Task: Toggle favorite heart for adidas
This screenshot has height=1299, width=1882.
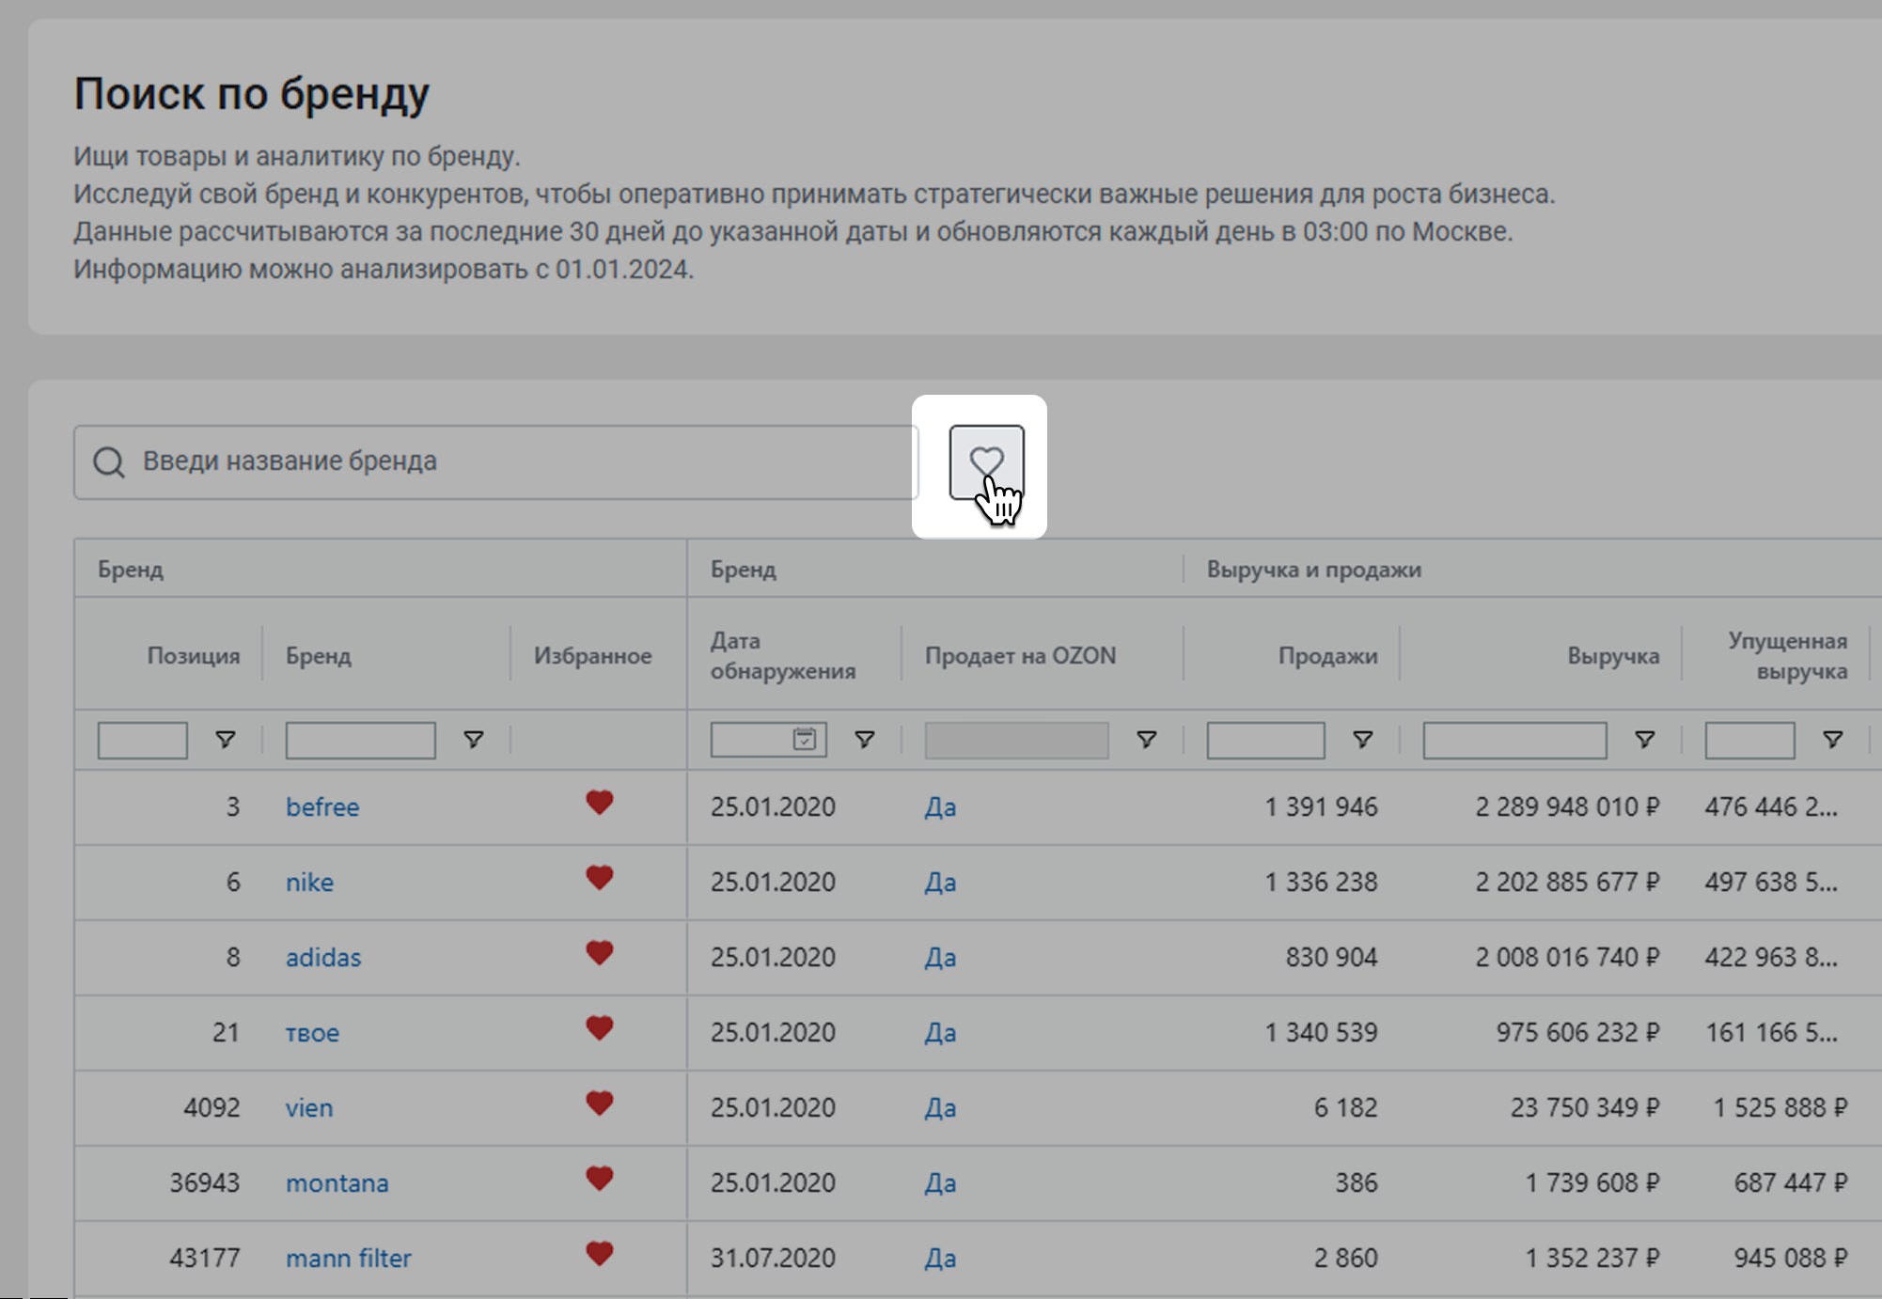Action: [x=600, y=953]
